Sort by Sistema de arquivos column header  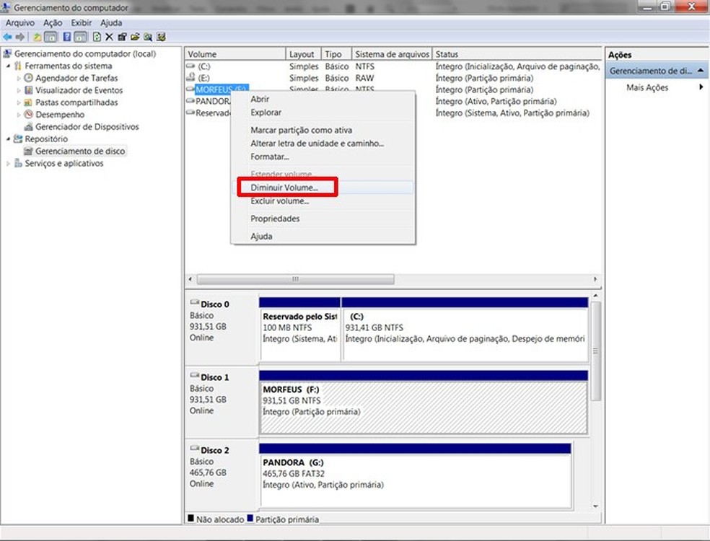(392, 54)
